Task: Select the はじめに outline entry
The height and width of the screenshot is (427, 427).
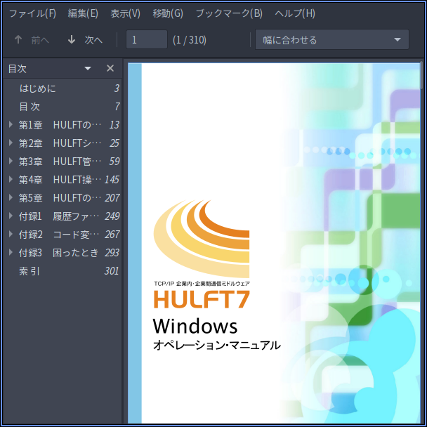Action: 63,88
